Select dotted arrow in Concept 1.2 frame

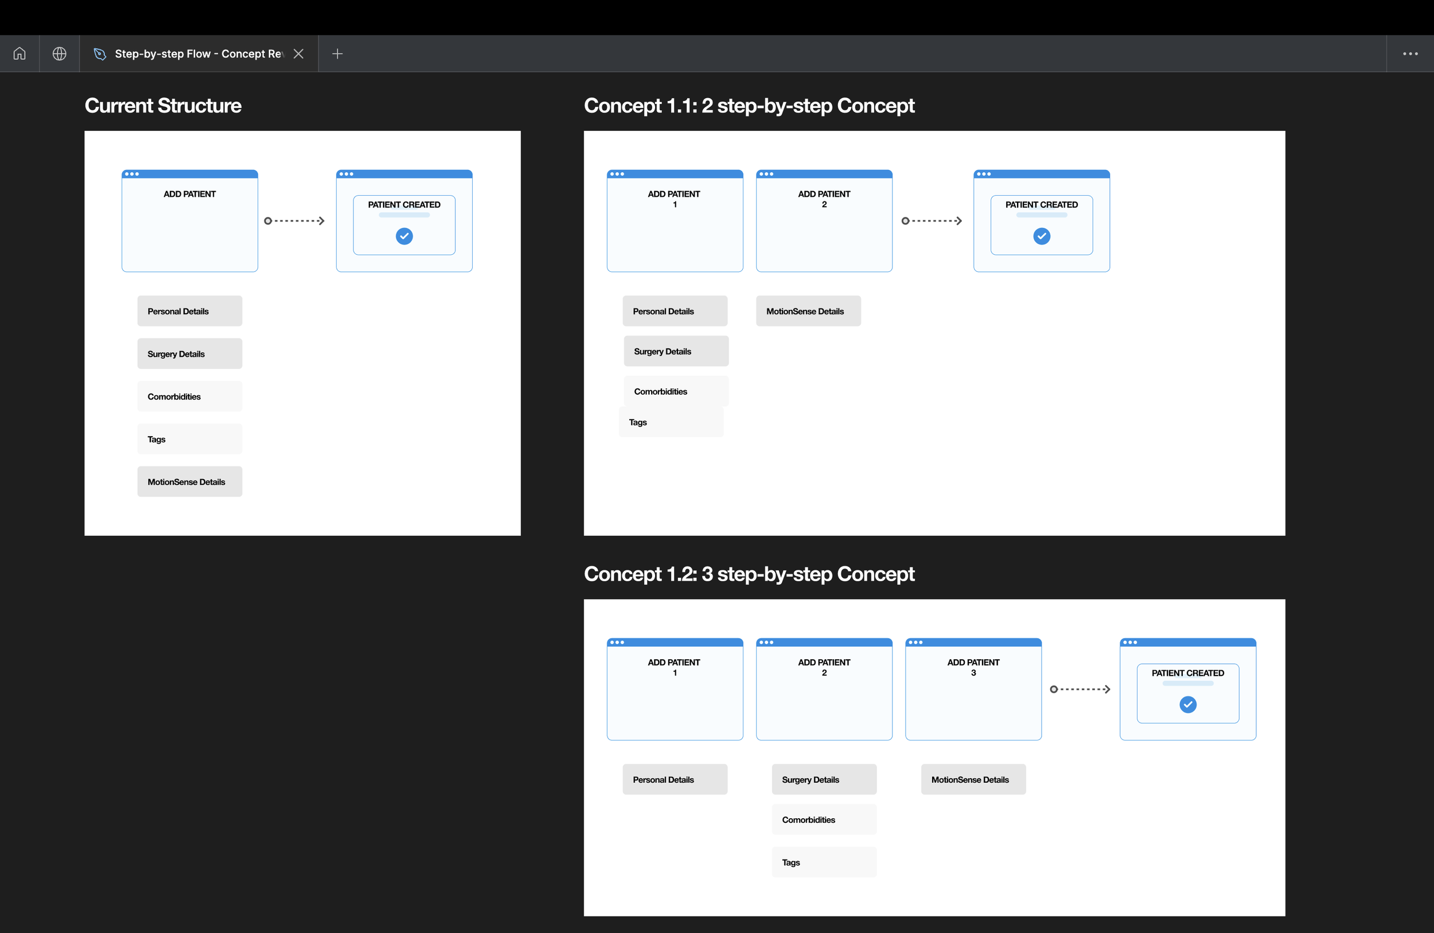pyautogui.click(x=1080, y=690)
